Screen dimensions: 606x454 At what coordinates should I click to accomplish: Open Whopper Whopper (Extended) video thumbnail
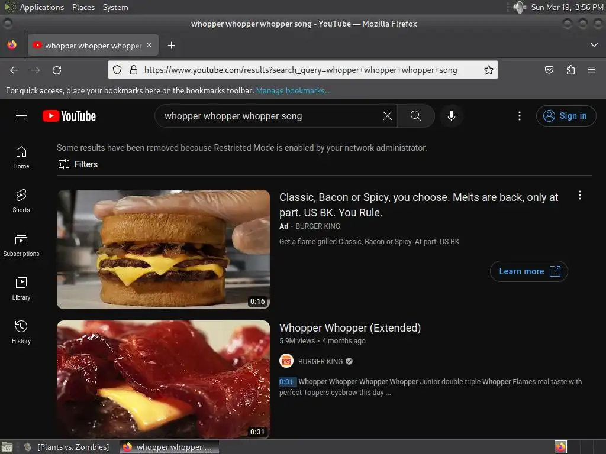[163, 380]
